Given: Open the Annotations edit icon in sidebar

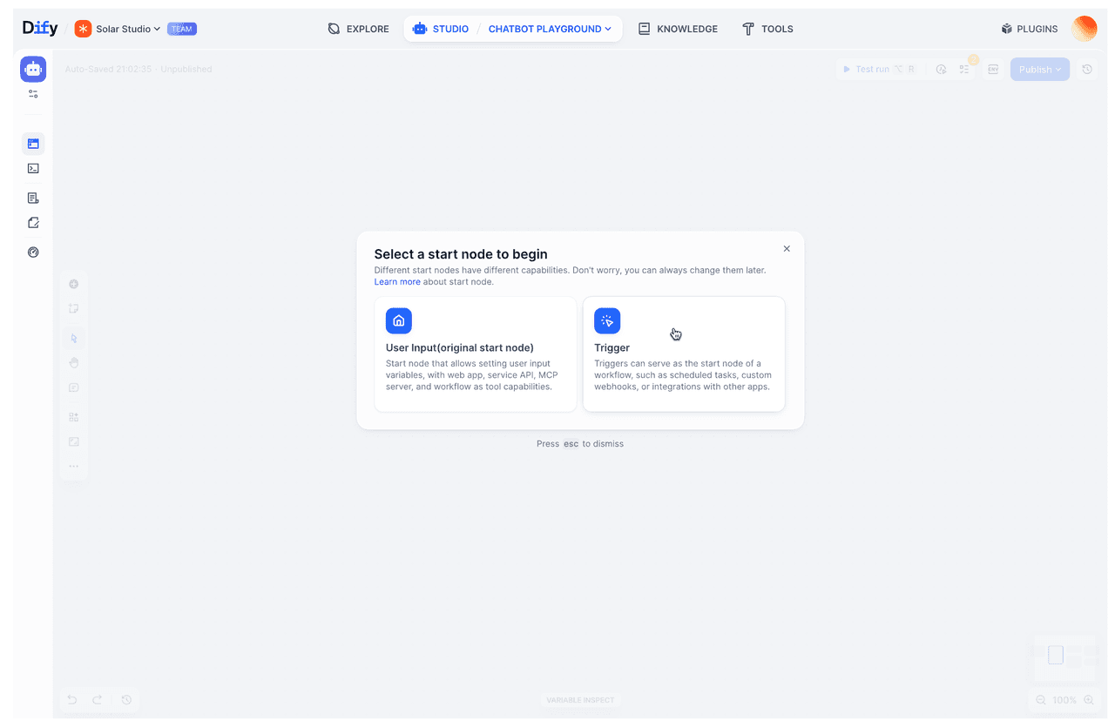Looking at the screenshot, I should [x=33, y=223].
